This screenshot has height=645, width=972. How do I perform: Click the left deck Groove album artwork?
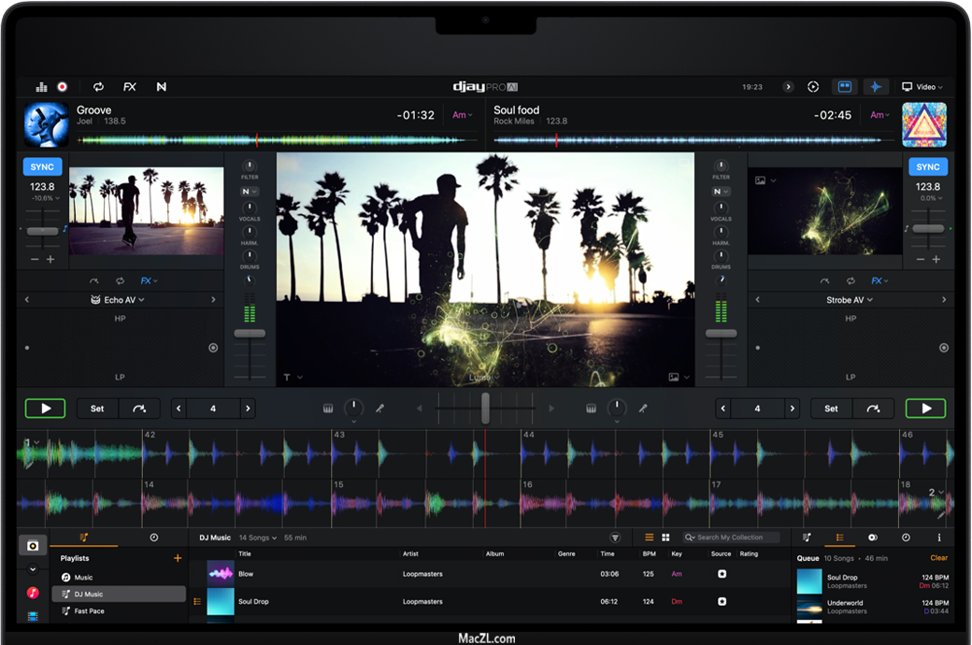click(x=46, y=125)
